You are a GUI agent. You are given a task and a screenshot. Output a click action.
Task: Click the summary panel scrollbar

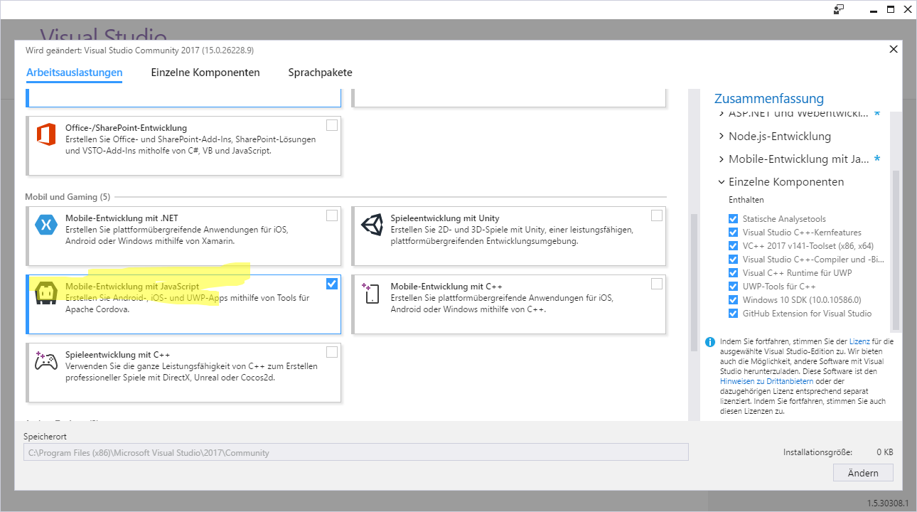tap(896, 250)
